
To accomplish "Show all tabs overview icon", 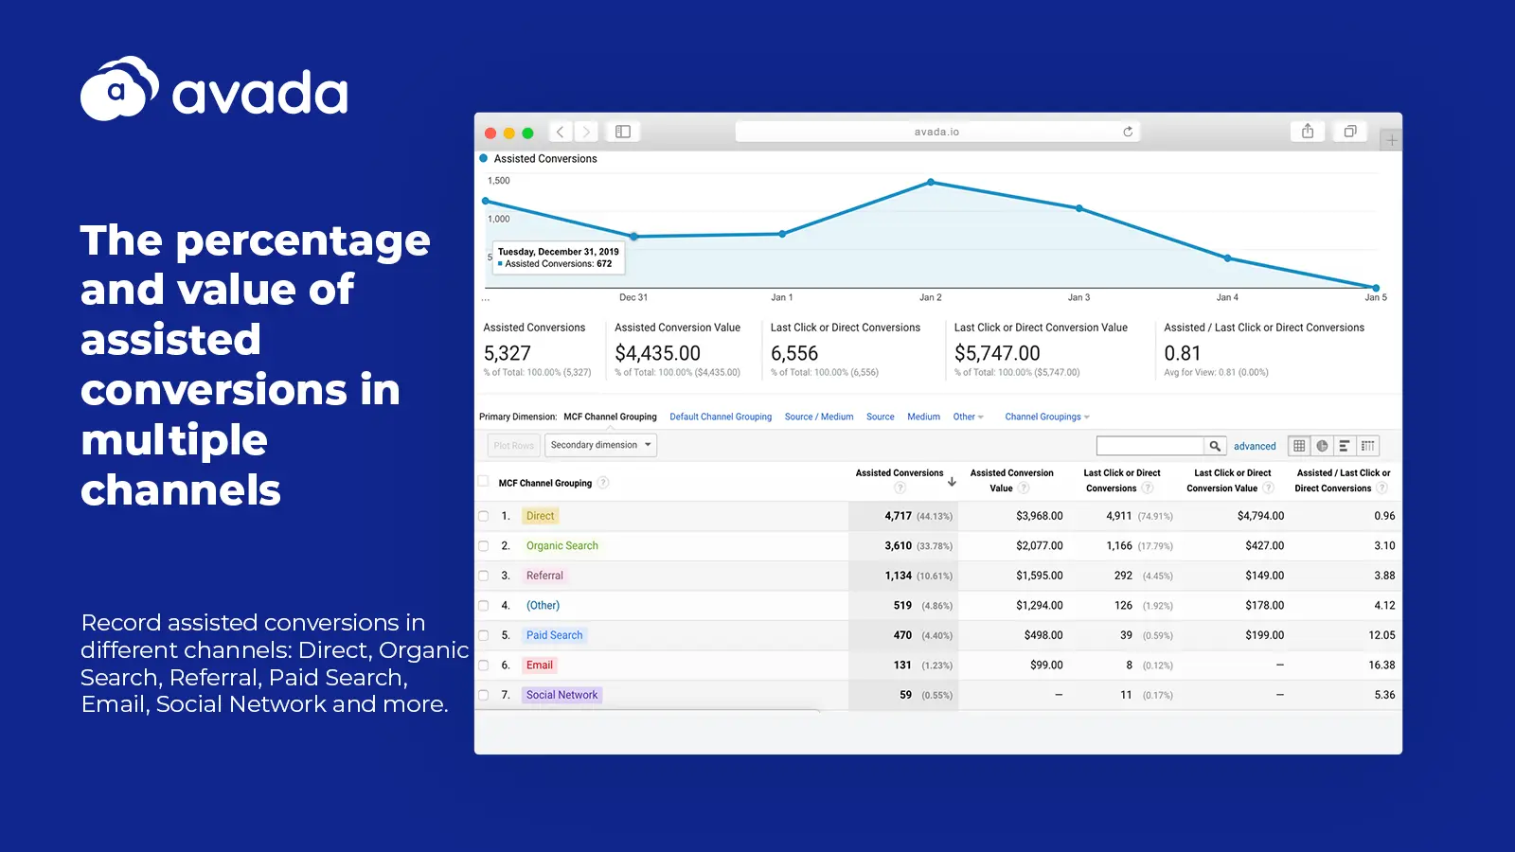I will 1350,132.
